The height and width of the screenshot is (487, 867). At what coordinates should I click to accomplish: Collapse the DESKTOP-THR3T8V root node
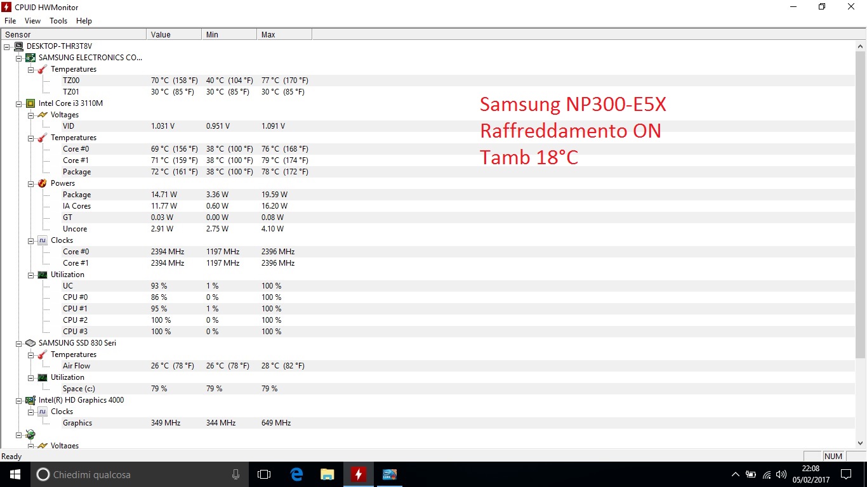[x=6, y=46]
